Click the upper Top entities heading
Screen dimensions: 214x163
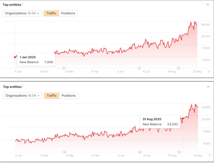12,5
